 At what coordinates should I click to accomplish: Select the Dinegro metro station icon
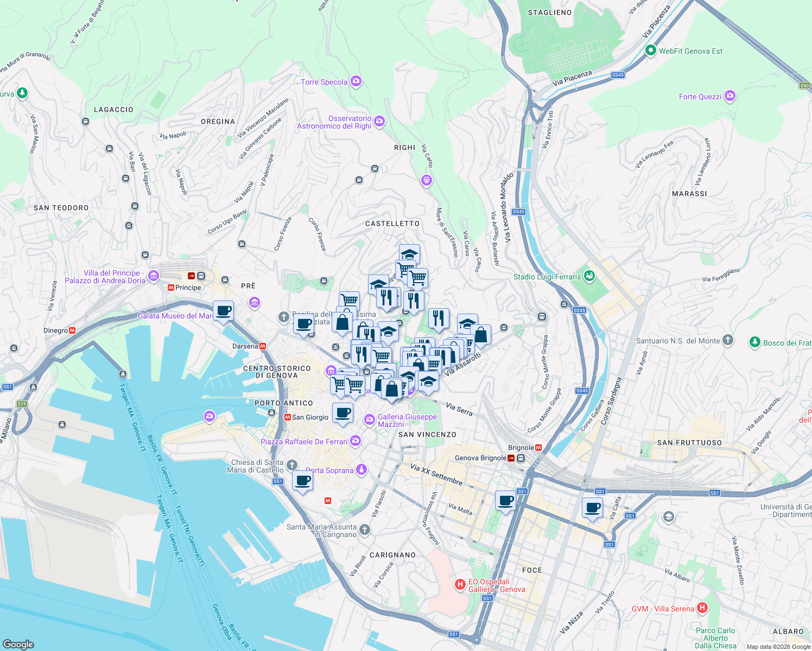(72, 330)
